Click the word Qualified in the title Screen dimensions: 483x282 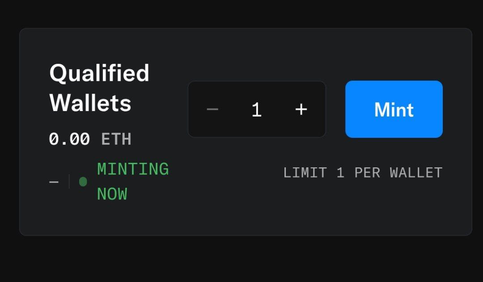(99, 73)
